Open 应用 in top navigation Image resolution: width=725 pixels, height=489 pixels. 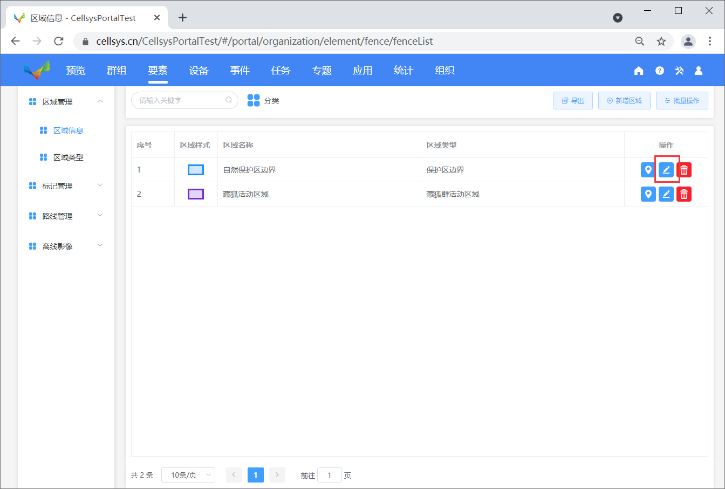click(363, 71)
